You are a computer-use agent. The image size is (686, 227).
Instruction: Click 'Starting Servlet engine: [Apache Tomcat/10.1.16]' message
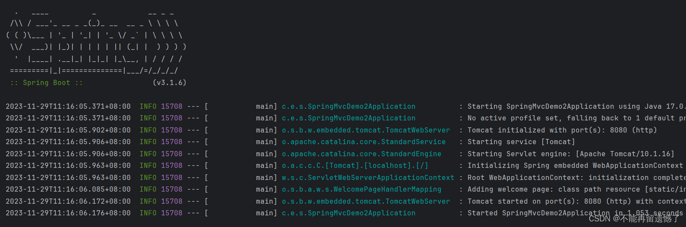(x=571, y=154)
